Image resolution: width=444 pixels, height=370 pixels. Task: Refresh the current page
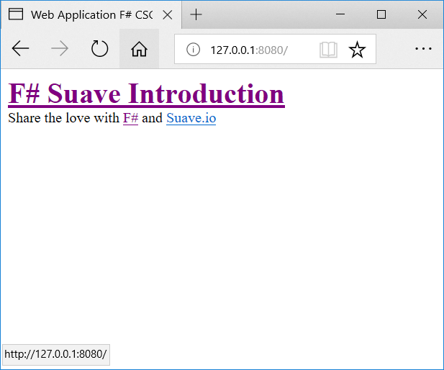coord(99,49)
